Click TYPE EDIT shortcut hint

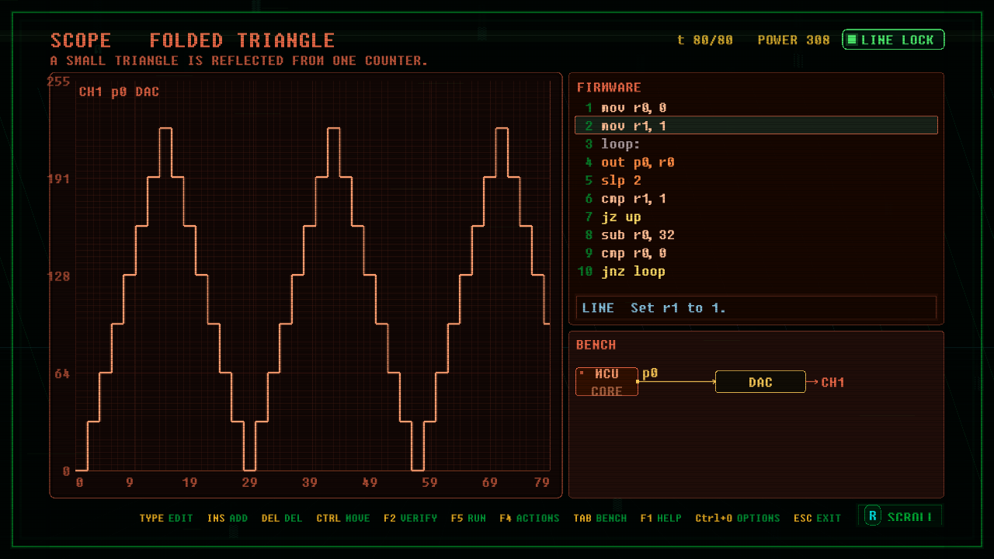point(166,518)
